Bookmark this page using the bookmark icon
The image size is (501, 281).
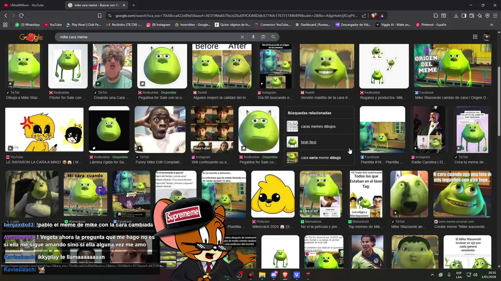point(99,16)
